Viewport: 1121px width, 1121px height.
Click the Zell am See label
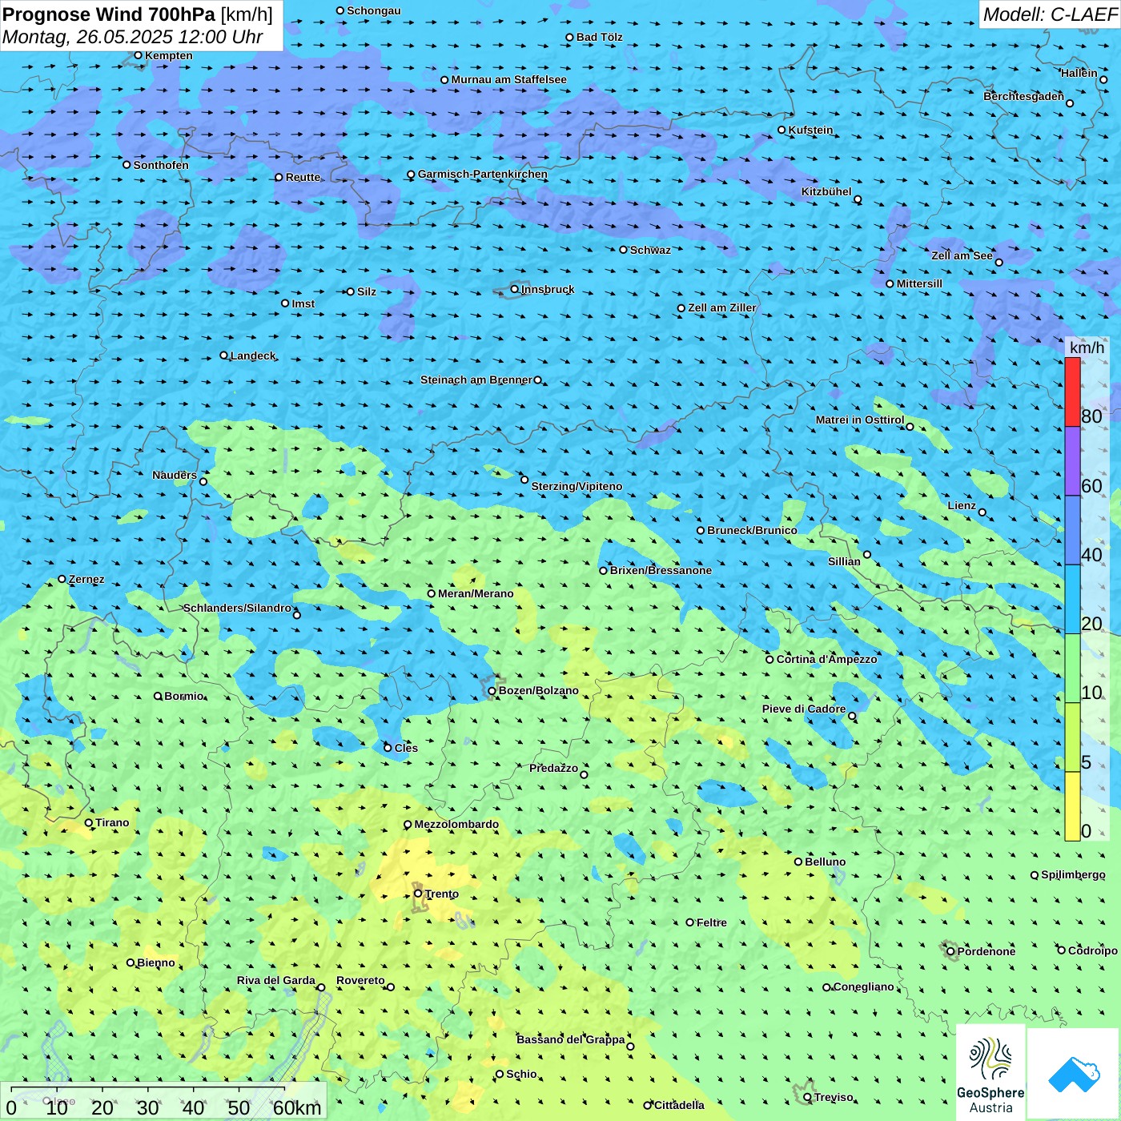click(x=962, y=255)
